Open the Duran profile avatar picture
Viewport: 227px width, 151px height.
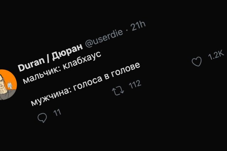[5, 85]
